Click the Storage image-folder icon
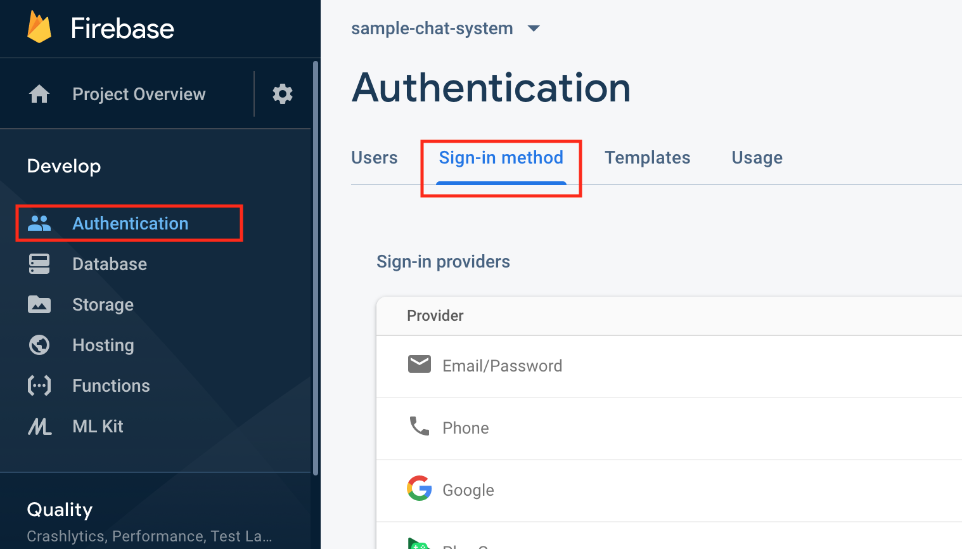962x549 pixels. coord(39,304)
